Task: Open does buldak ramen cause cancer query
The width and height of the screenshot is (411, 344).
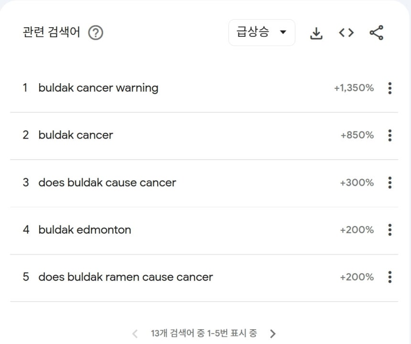Action: click(x=126, y=277)
